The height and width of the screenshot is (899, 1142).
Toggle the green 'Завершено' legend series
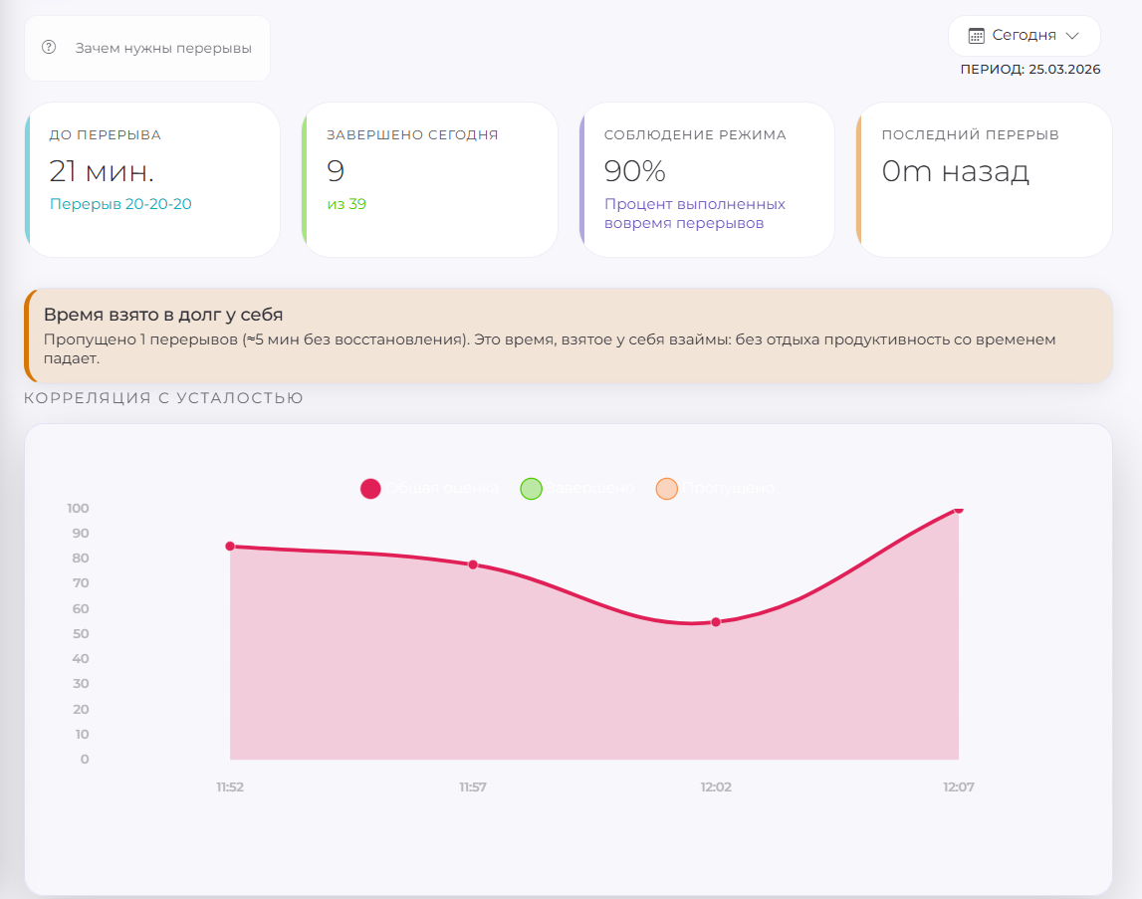pos(576,488)
